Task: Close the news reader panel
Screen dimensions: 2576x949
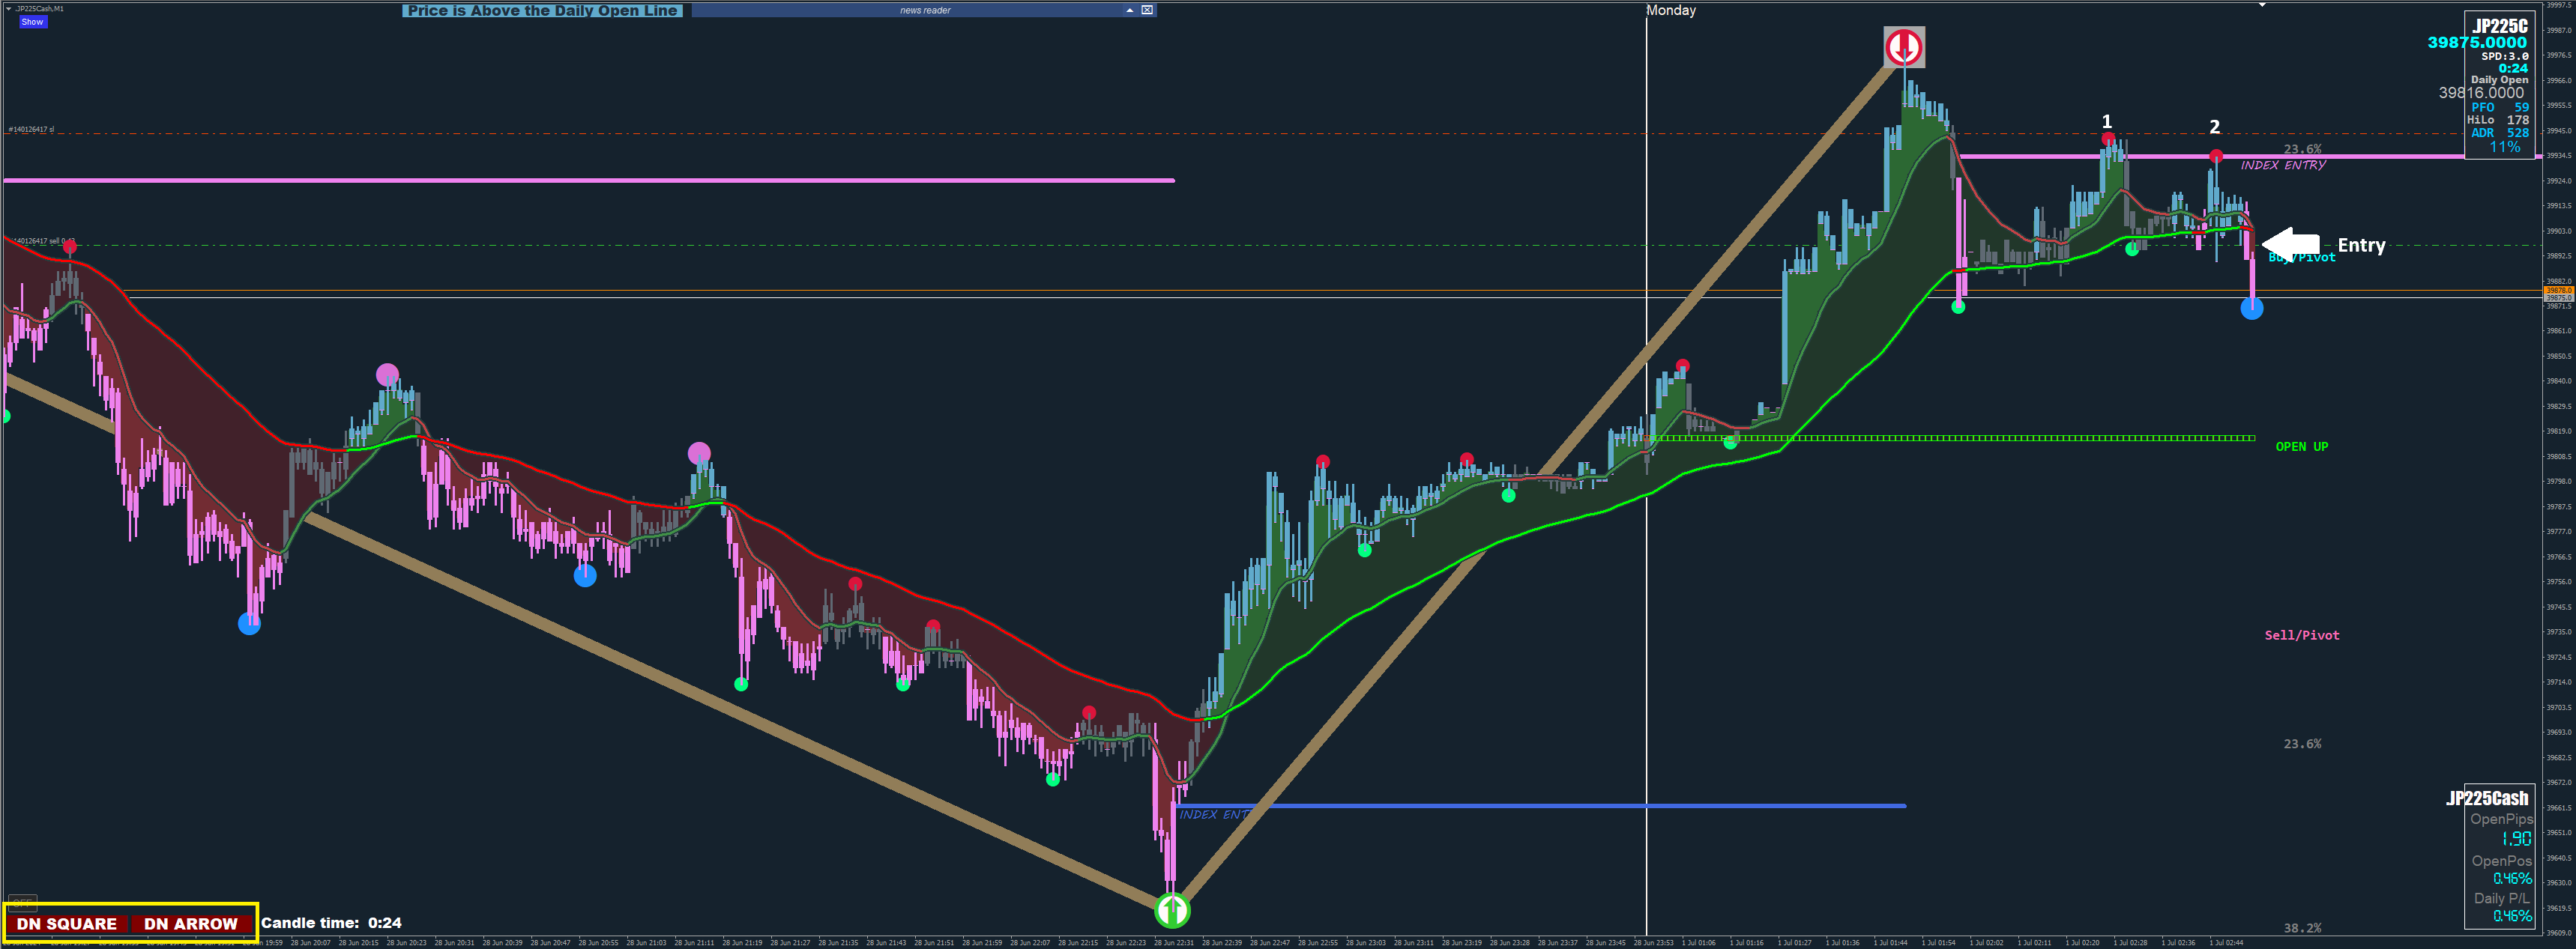Action: [1147, 10]
